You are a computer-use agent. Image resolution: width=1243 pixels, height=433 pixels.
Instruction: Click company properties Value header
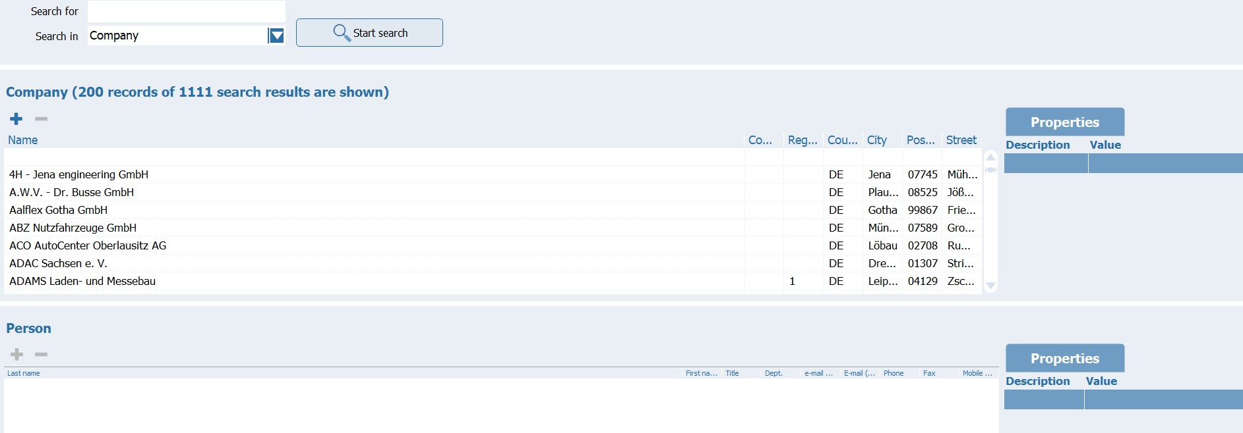coord(1105,145)
